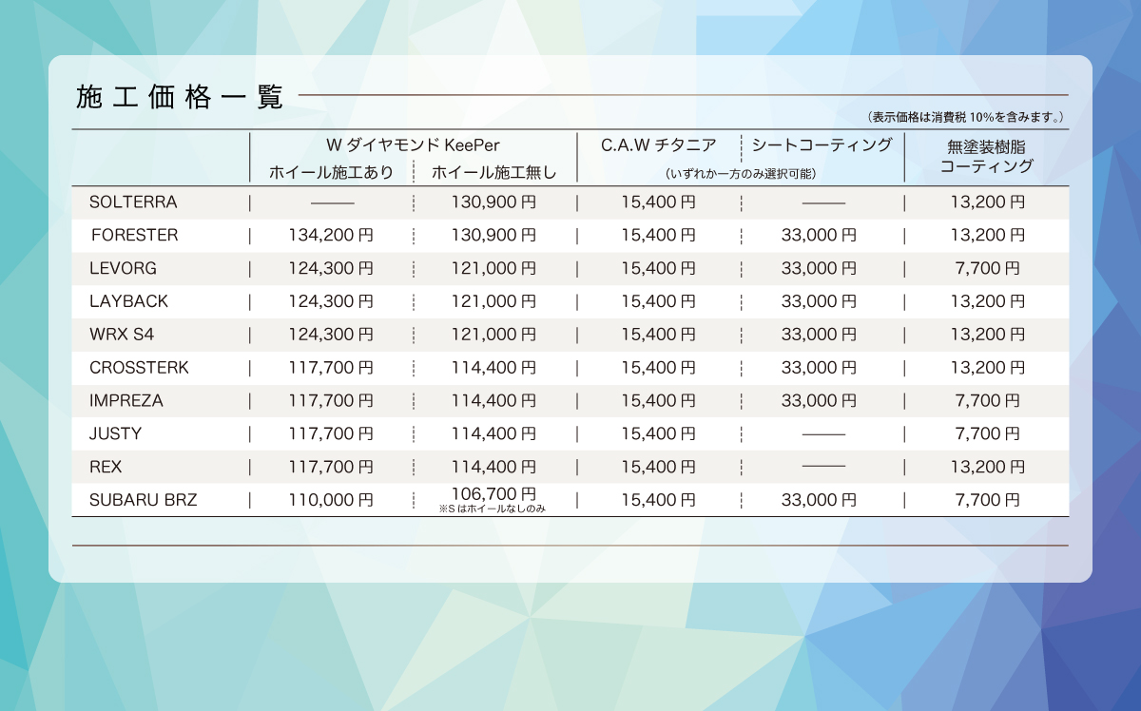This screenshot has height=711, width=1141.
Task: Click IMPREZA's 7,700円 resin coating price
Action: click(987, 401)
